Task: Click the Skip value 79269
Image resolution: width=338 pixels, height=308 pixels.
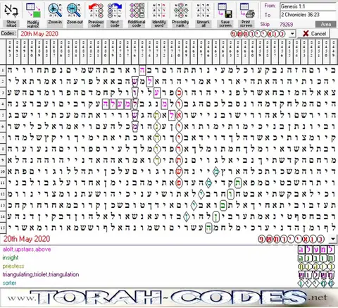Action: click(x=286, y=24)
